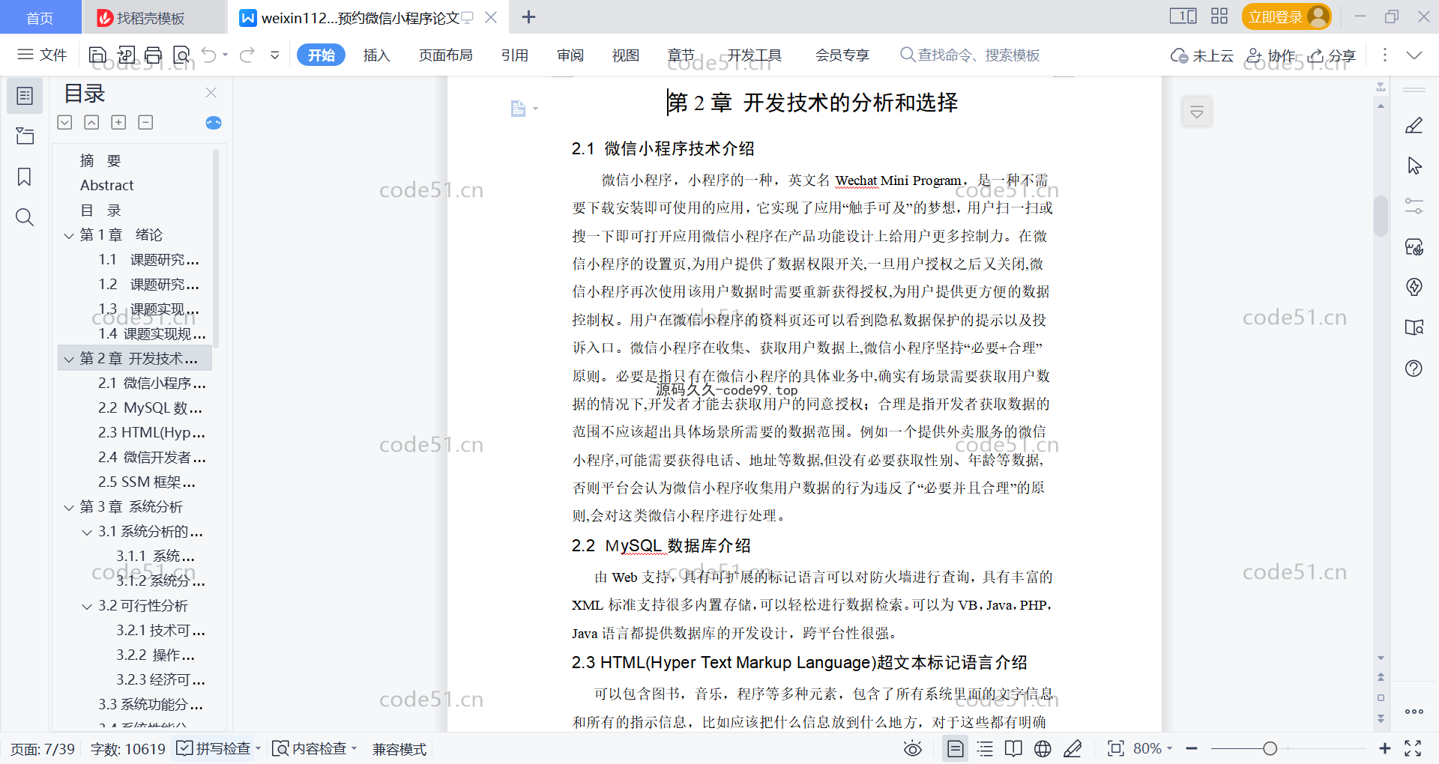Image resolution: width=1439 pixels, height=764 pixels.
Task: Select Abstract in outline
Action: [107, 185]
